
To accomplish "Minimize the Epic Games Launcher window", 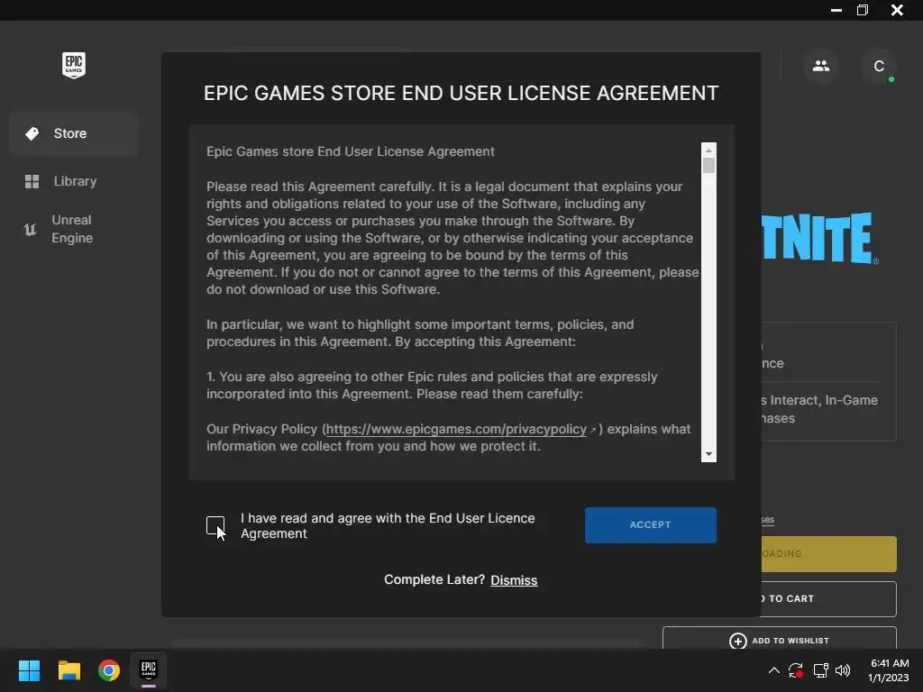I will point(836,10).
